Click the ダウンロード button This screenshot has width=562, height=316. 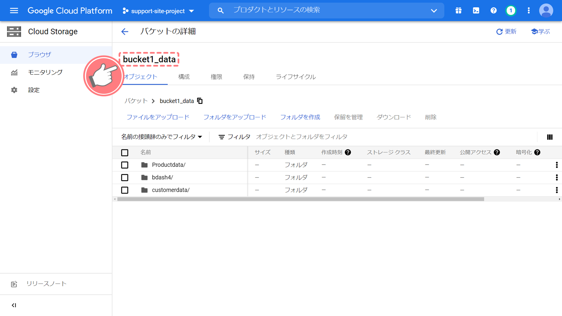394,117
